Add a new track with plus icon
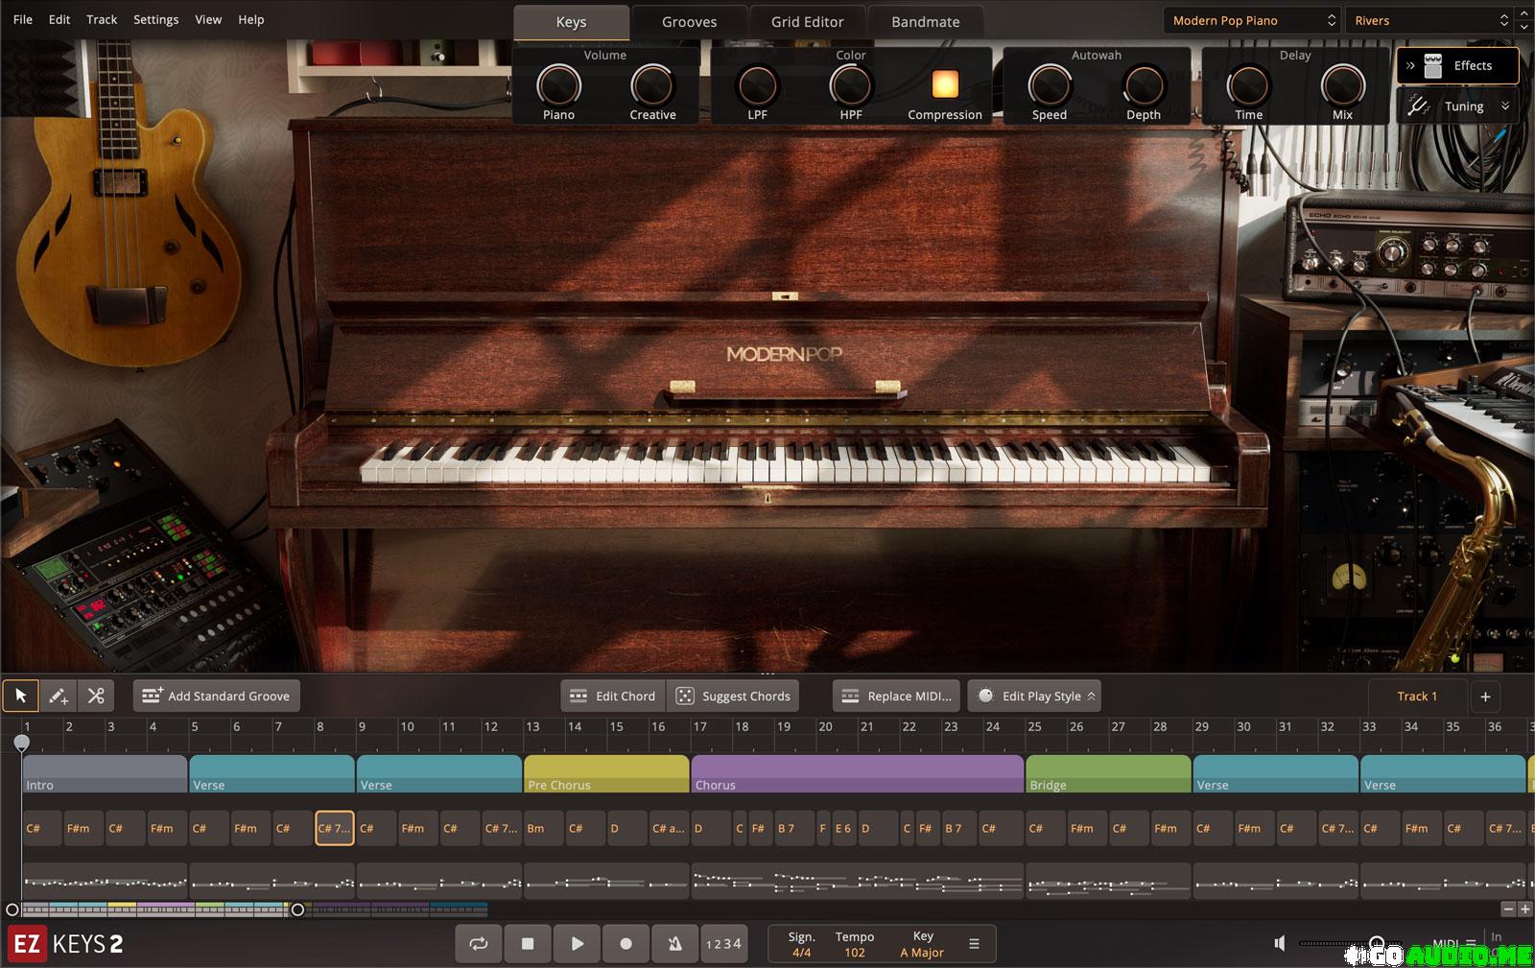1535x968 pixels. coord(1485,696)
